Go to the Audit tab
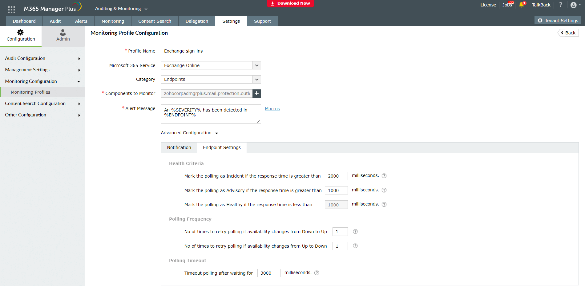This screenshot has width=585, height=286. click(55, 21)
